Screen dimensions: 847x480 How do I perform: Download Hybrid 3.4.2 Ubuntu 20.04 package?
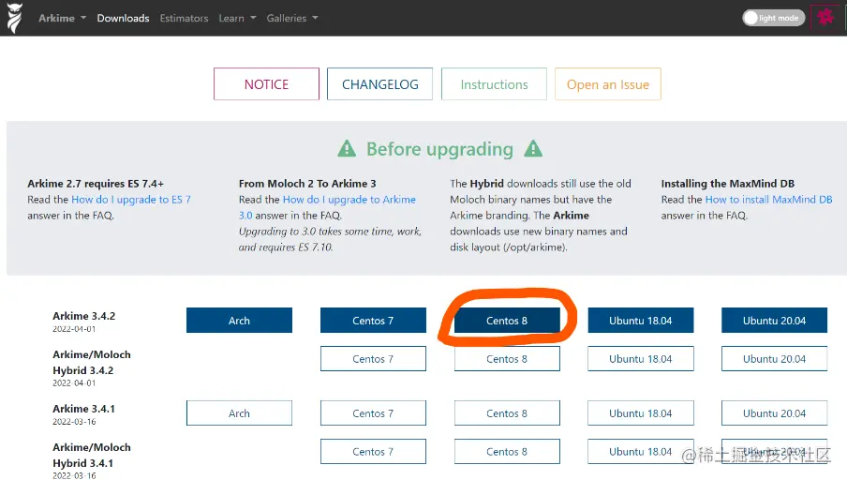[x=774, y=359]
